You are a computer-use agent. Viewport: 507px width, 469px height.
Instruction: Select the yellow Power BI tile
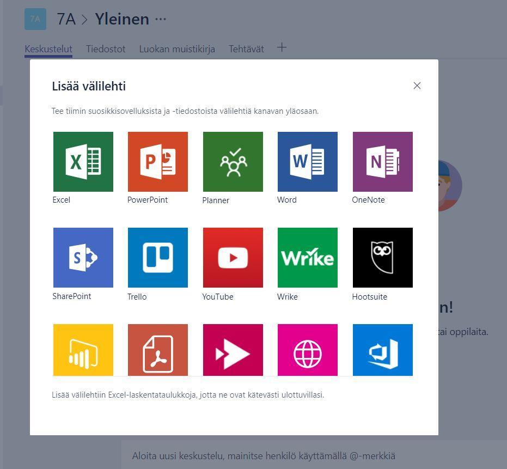click(83, 350)
